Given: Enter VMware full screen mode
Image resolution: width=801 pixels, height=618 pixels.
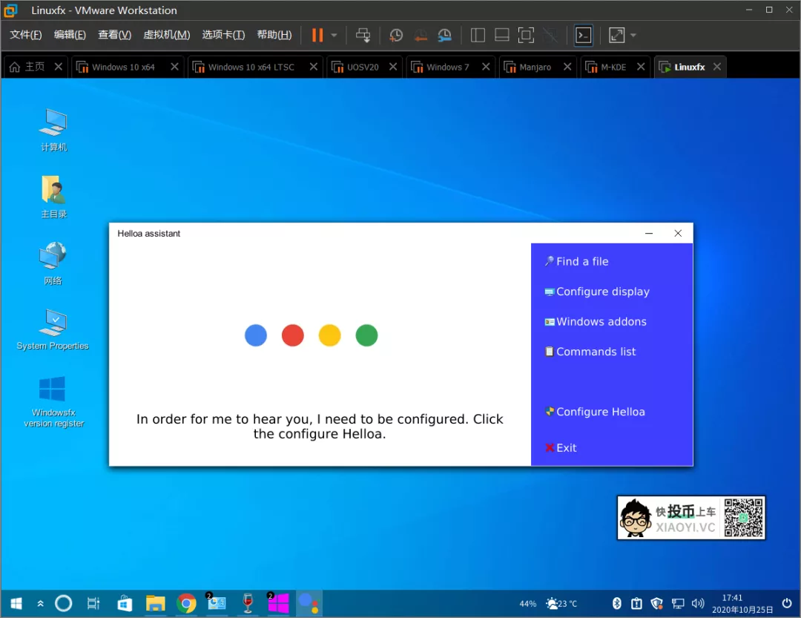Looking at the screenshot, I should 526,35.
